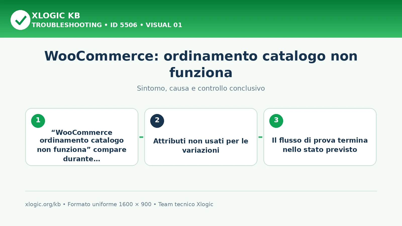Click the green step 1 badge

click(x=38, y=121)
